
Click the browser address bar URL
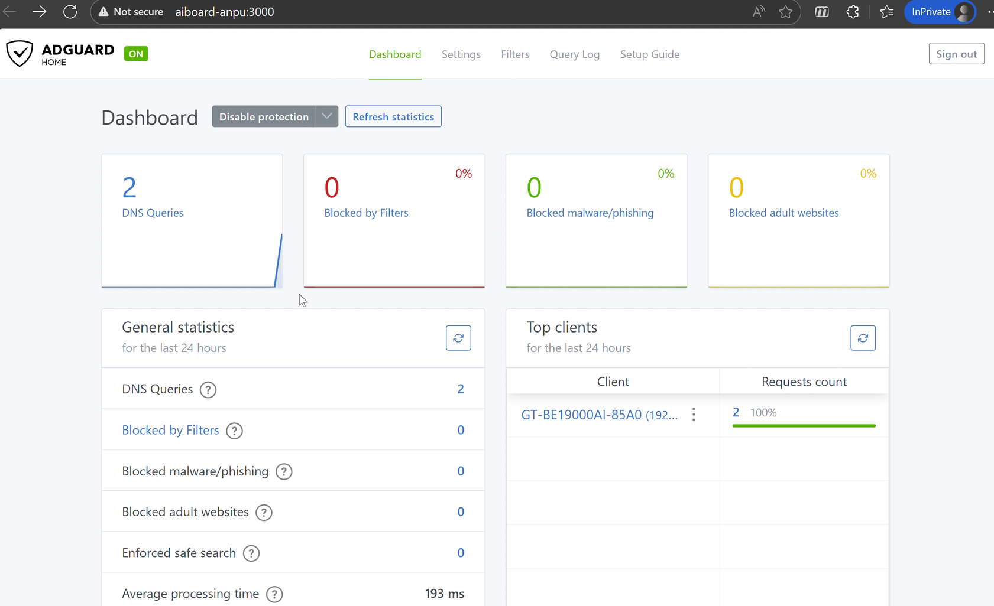(225, 12)
